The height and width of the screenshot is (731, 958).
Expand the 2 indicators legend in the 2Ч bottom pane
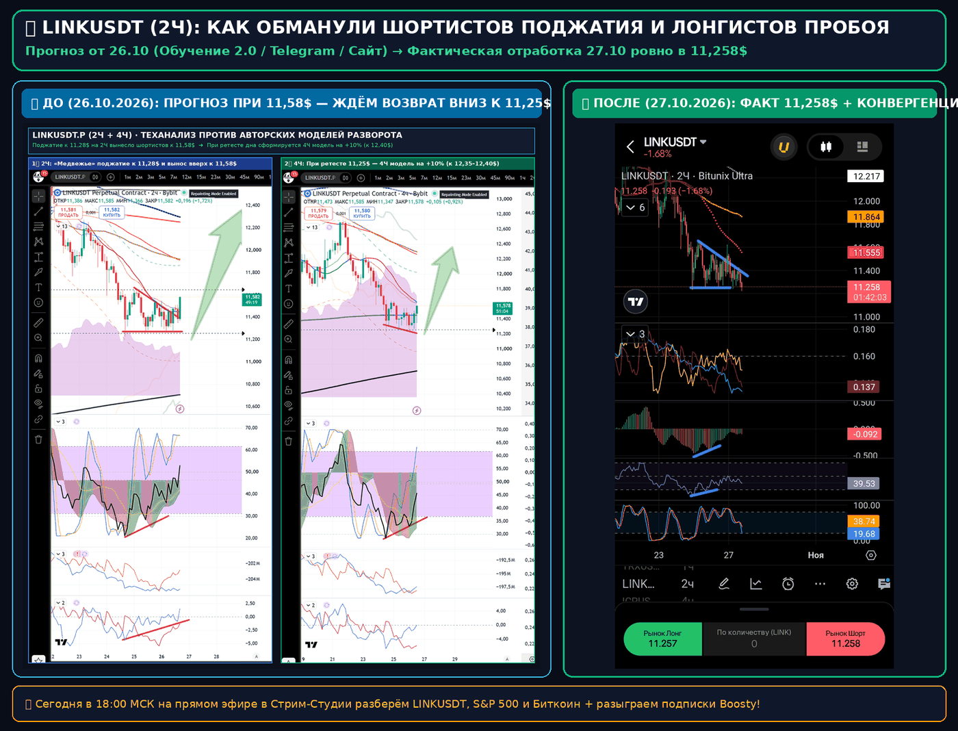[60, 603]
